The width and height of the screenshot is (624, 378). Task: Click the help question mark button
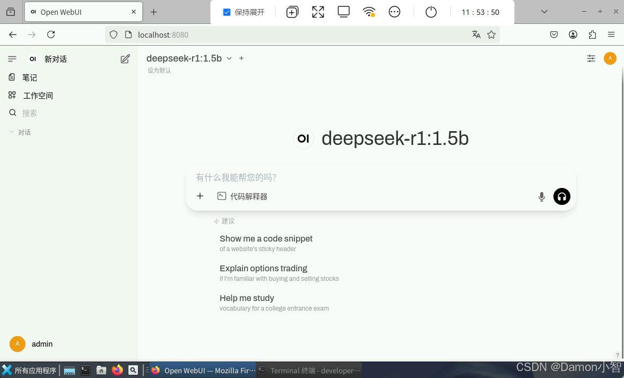click(617, 355)
